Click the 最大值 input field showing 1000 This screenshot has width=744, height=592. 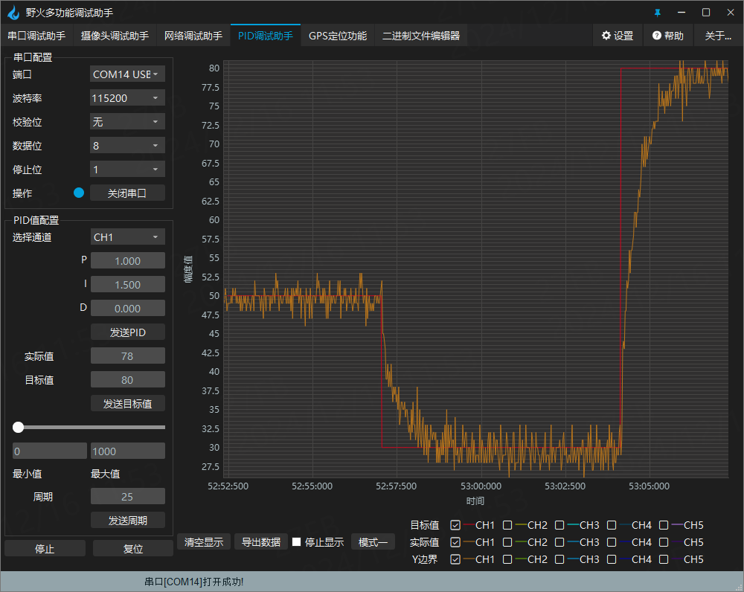pos(128,451)
